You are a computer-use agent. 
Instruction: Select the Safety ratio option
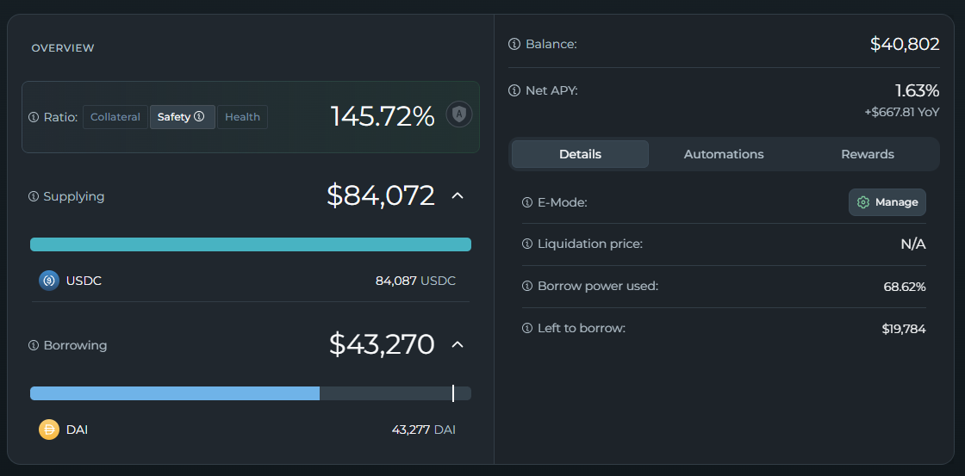(x=182, y=117)
